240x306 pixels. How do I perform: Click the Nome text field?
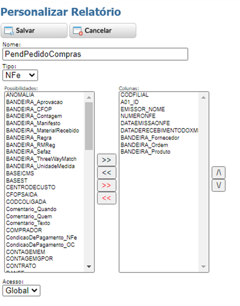[95, 54]
